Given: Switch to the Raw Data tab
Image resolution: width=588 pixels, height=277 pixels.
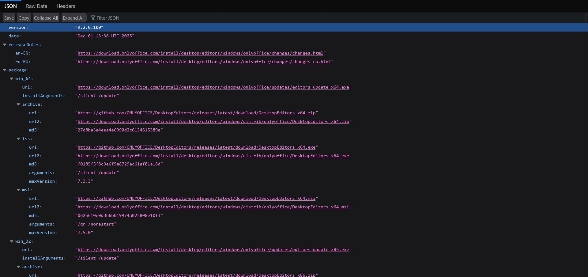Looking at the screenshot, I should point(36,6).
